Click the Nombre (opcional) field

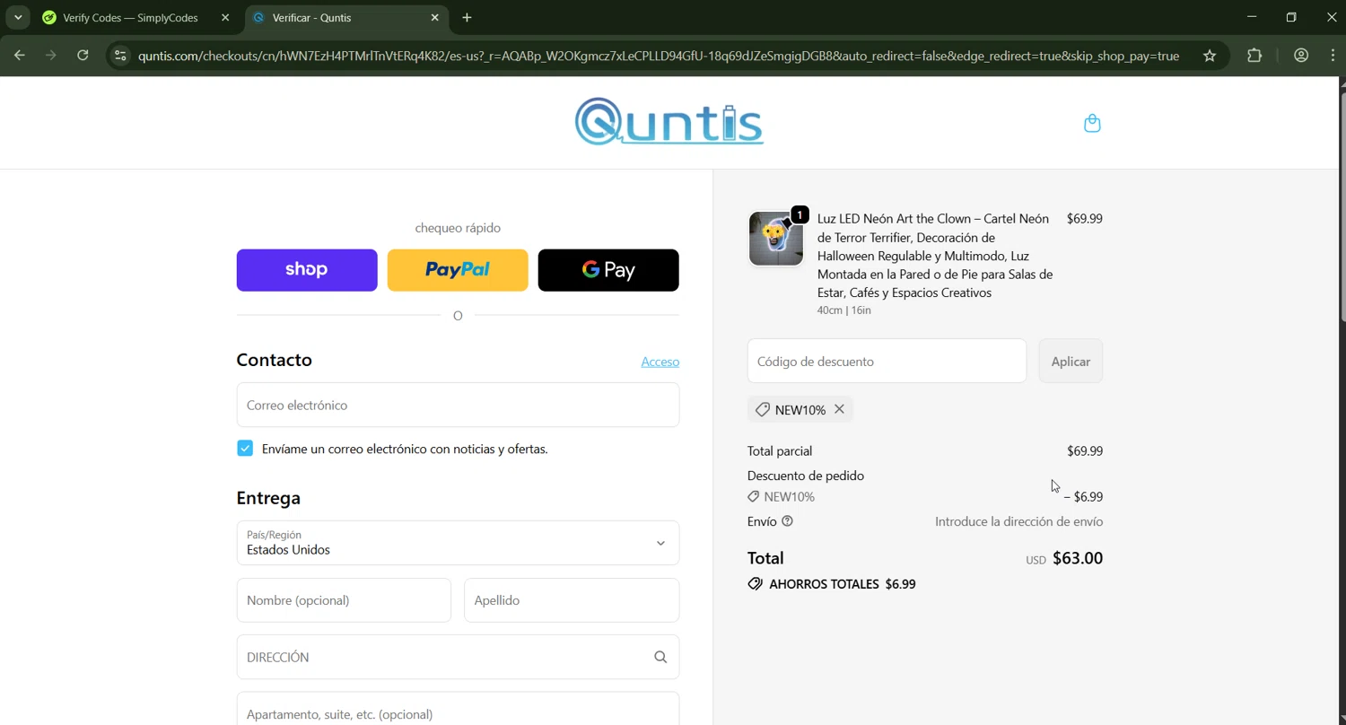[x=344, y=600]
